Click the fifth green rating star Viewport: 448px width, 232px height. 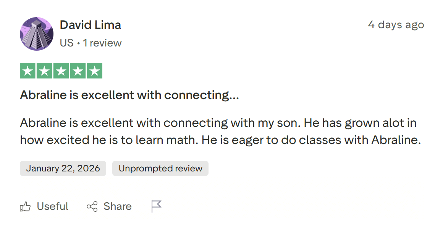pyautogui.click(x=95, y=71)
